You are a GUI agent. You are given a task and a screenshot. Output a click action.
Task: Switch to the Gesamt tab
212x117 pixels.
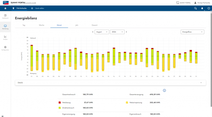click(x=95, y=25)
